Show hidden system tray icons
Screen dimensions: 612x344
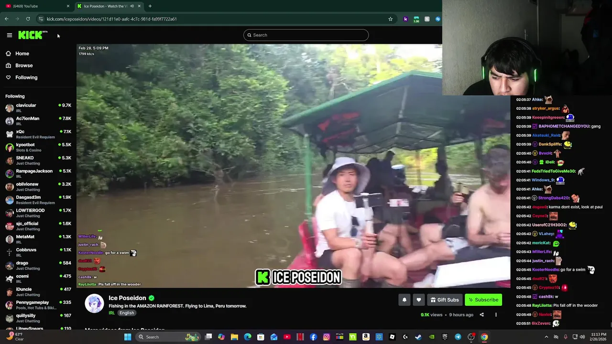[546, 337]
